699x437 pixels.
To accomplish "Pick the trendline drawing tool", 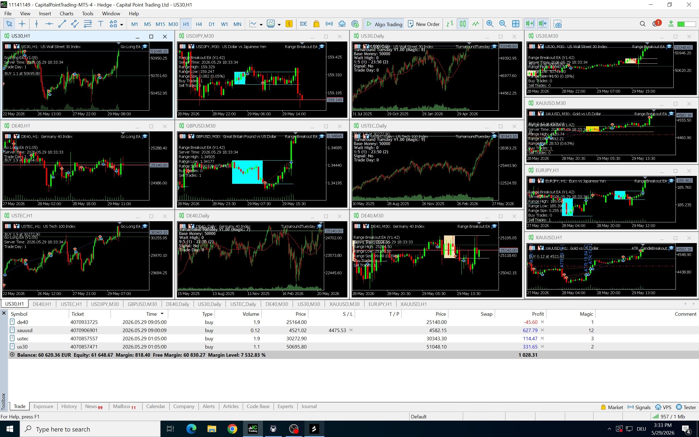I will click(62, 24).
